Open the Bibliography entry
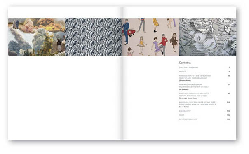 click(185, 111)
